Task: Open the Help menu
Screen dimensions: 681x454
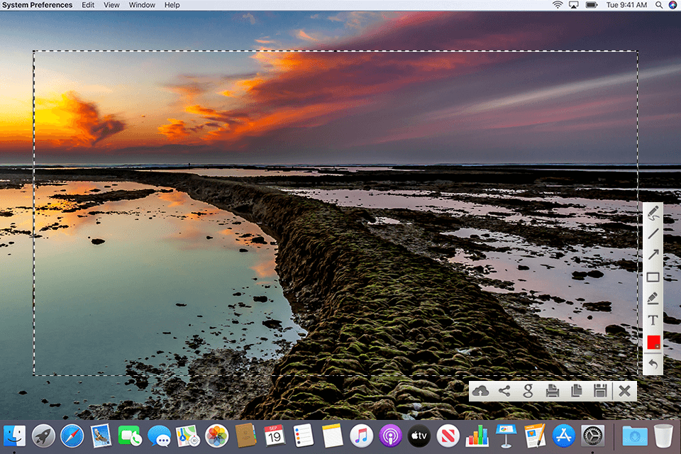Action: (x=171, y=5)
